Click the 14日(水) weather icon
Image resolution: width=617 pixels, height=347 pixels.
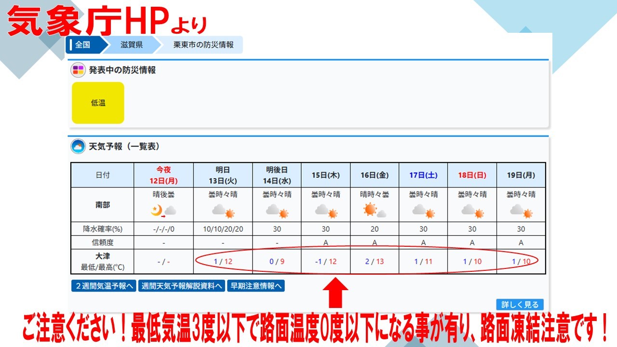pyautogui.click(x=277, y=211)
